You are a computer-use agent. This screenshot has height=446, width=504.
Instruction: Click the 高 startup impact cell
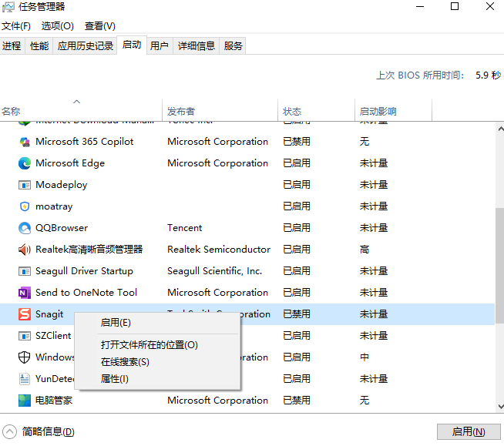(x=365, y=250)
